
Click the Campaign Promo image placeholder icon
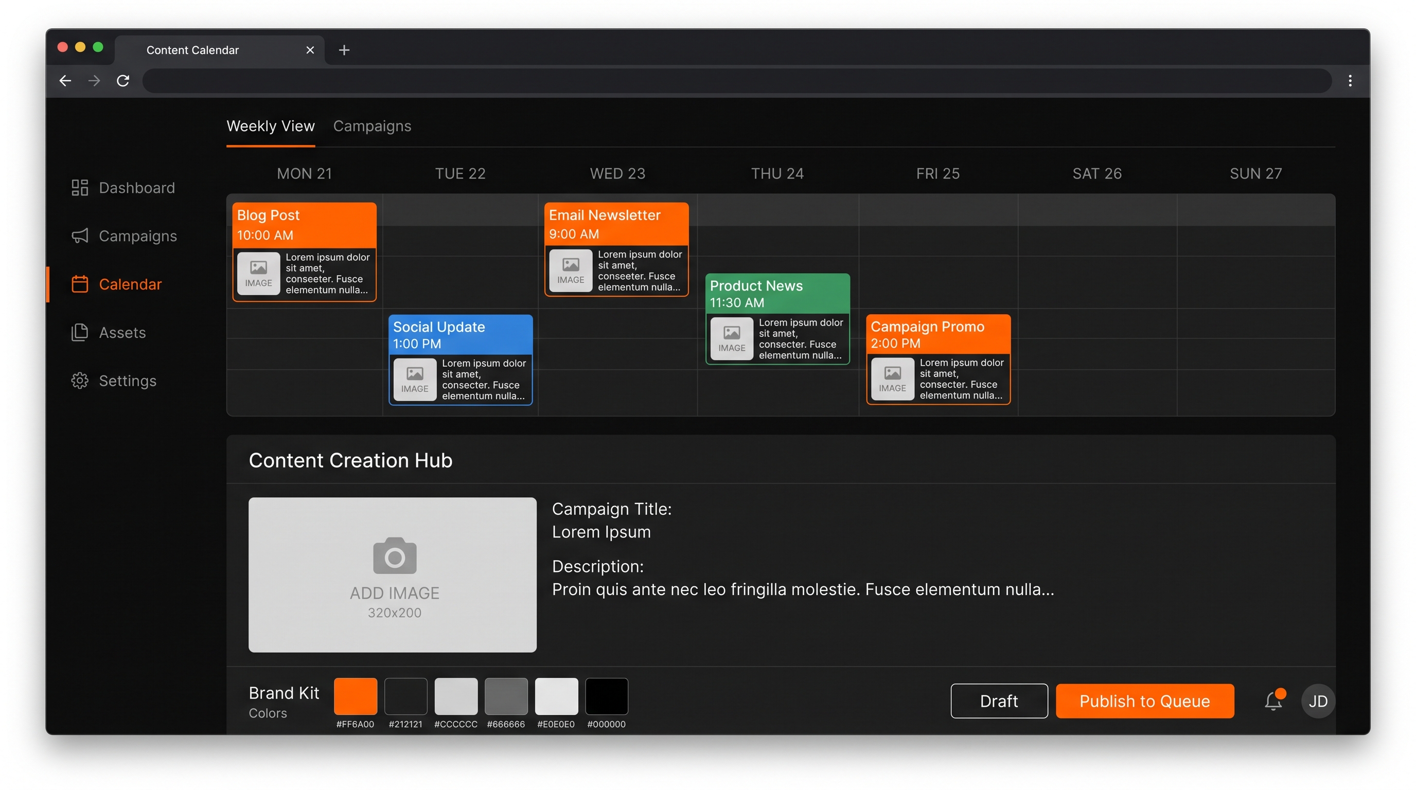pos(892,379)
